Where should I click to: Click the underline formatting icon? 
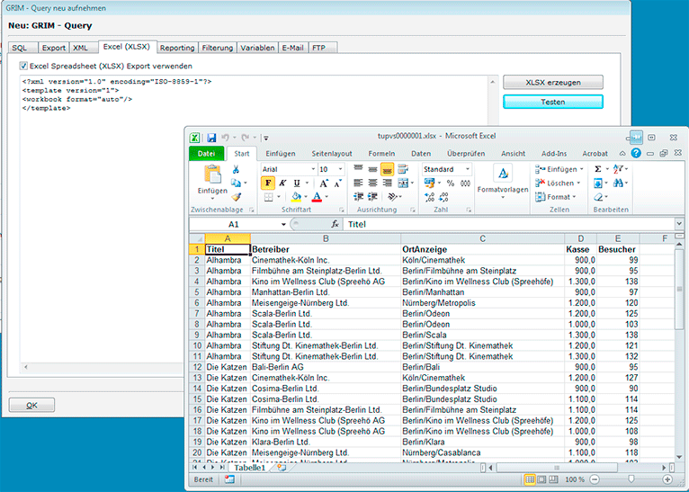coord(295,183)
